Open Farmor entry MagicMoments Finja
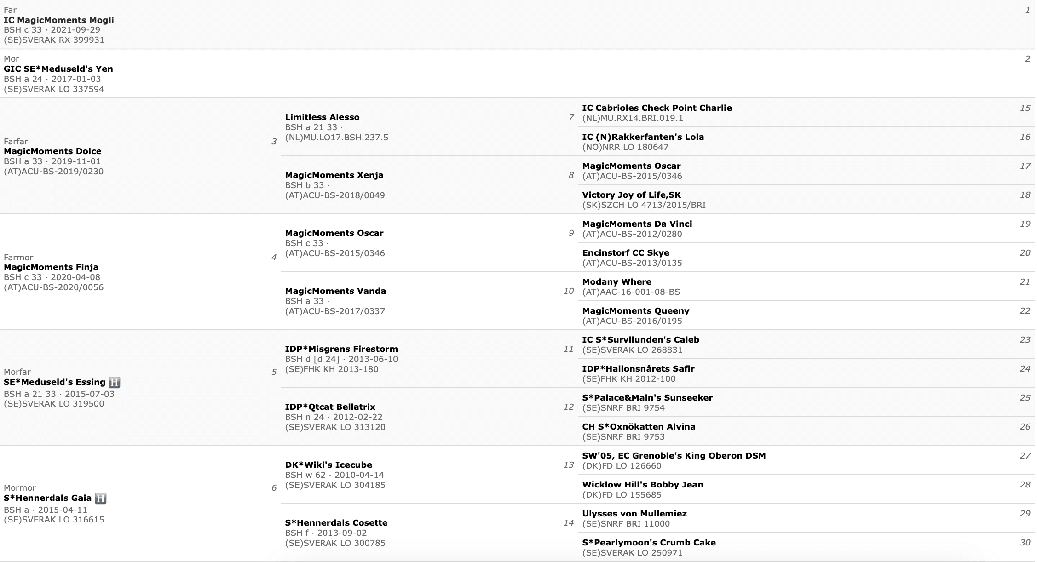 click(x=51, y=267)
